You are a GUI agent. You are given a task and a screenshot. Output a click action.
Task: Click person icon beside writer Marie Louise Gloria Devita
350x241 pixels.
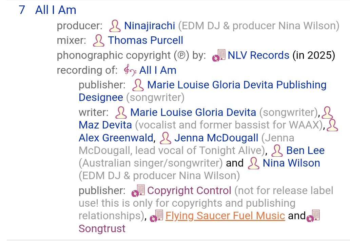[121, 113]
